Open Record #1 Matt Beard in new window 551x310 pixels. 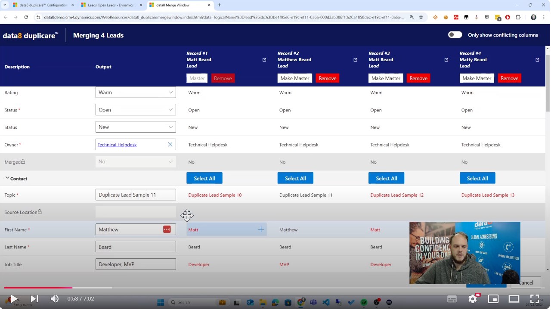pos(264,60)
